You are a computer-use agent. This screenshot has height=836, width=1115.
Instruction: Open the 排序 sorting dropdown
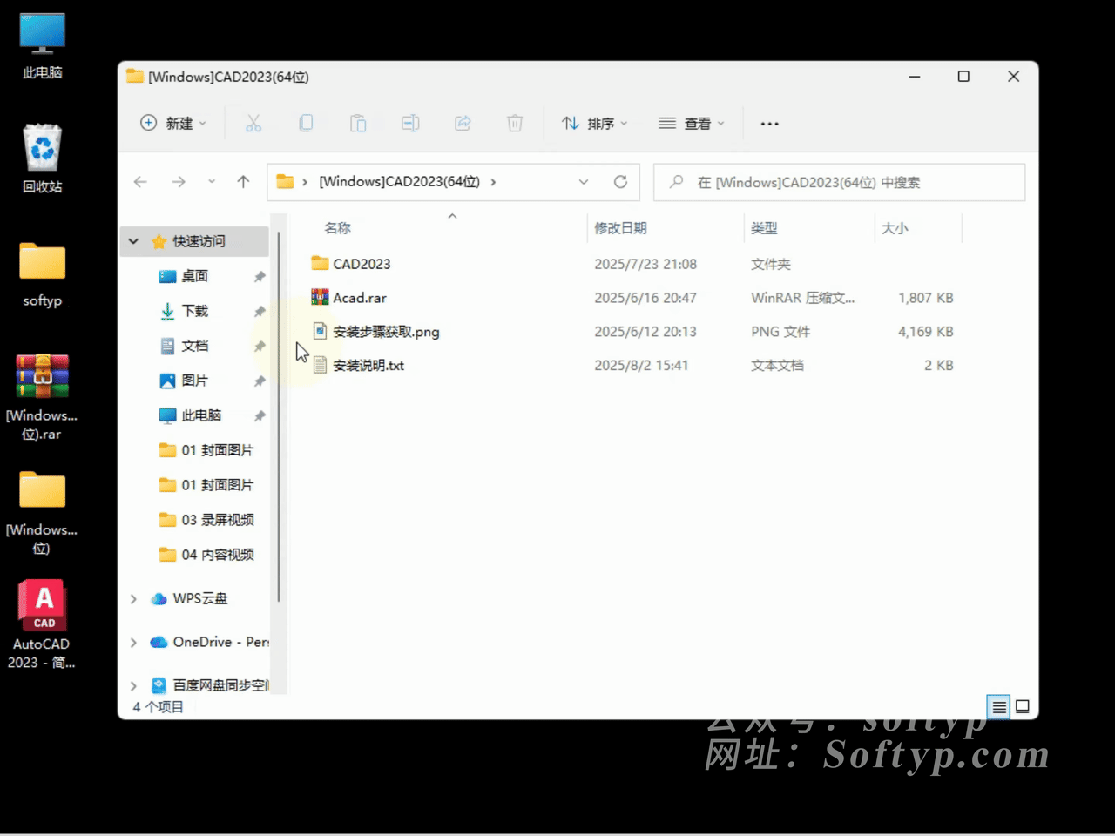(x=595, y=123)
